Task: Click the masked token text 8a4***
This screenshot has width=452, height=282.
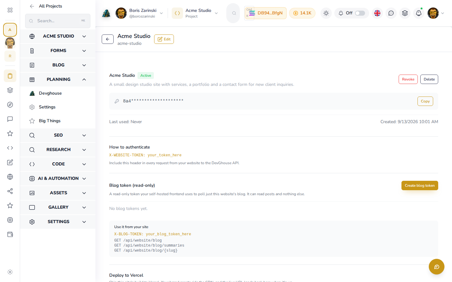Action: [153, 101]
